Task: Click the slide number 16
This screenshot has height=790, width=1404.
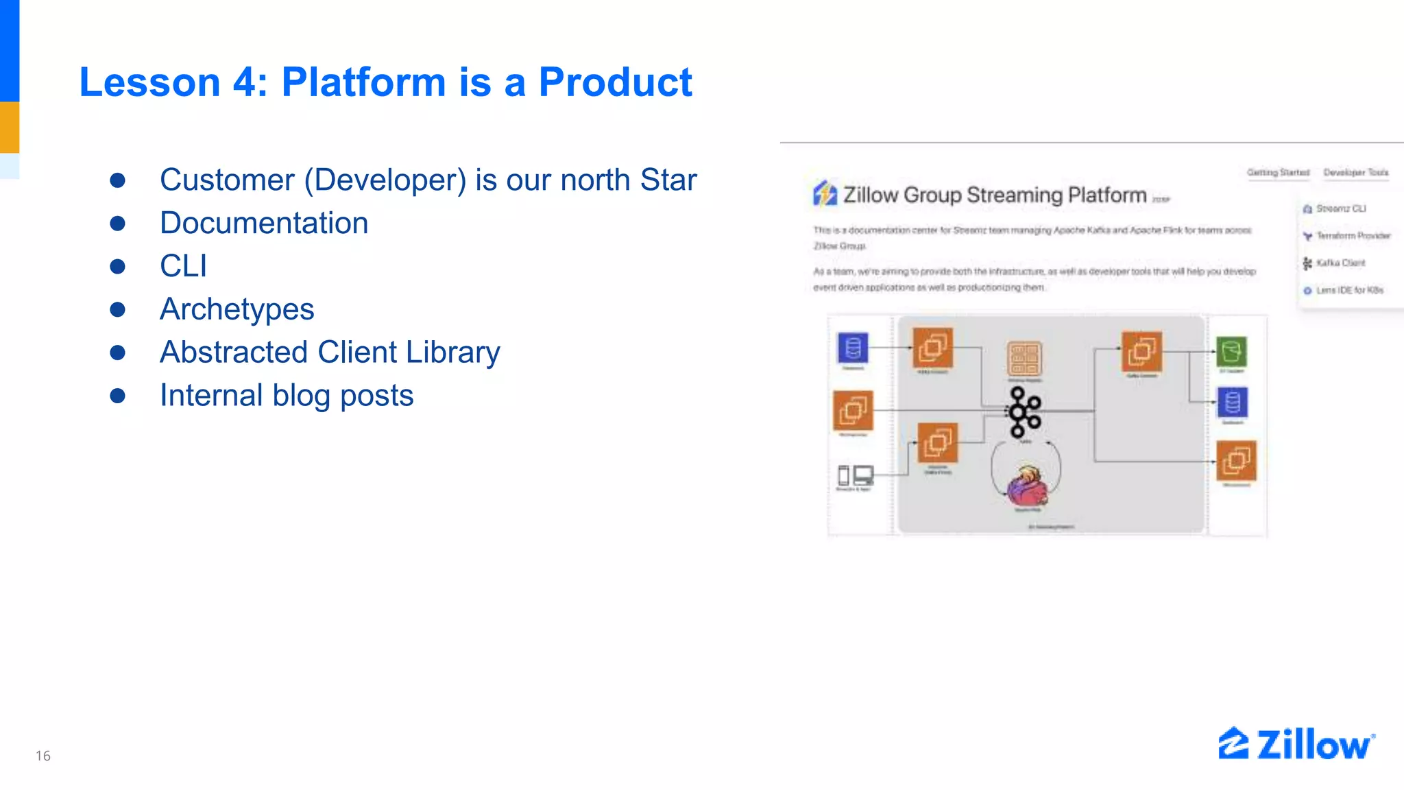Action: (x=43, y=756)
